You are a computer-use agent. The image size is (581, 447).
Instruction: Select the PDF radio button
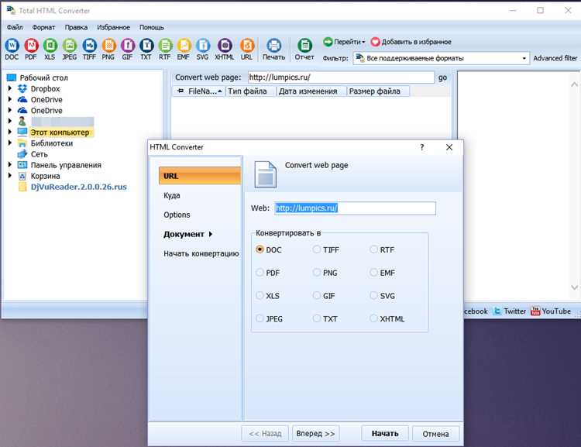260,273
